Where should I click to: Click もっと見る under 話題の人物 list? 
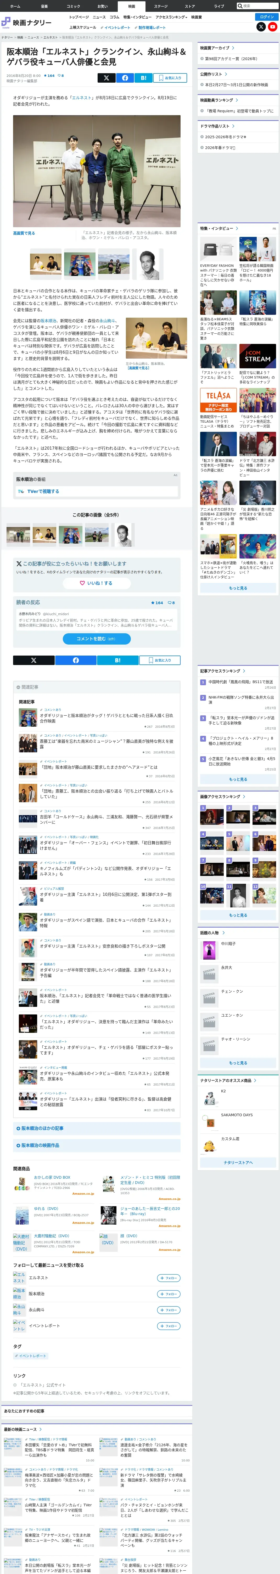(x=238, y=1063)
